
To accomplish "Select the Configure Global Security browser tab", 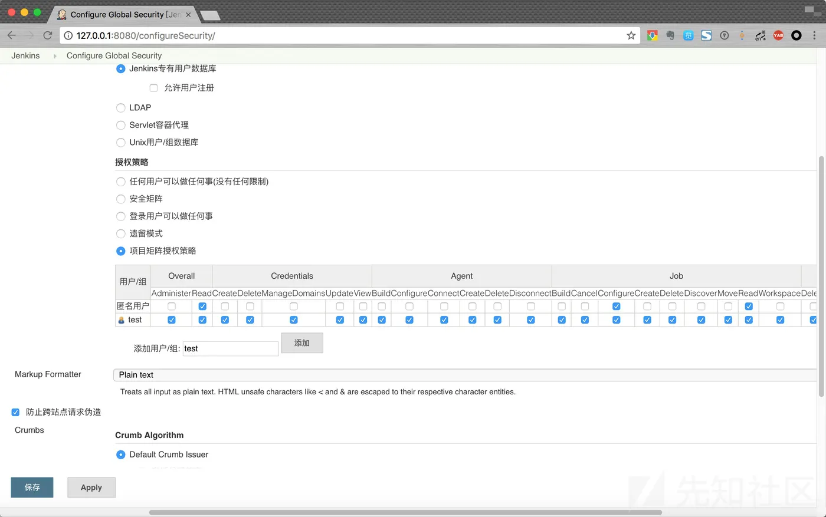I will (124, 14).
